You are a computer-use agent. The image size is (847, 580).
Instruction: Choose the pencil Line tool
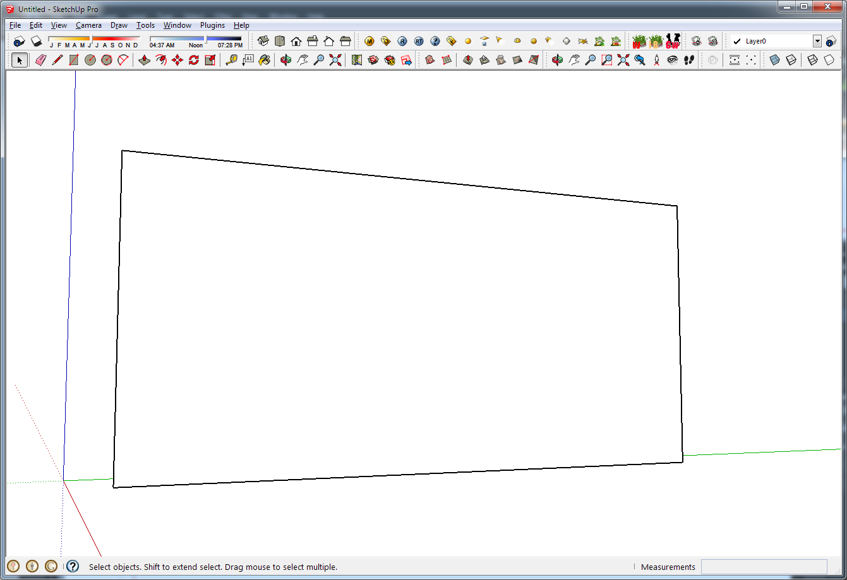[x=57, y=60]
